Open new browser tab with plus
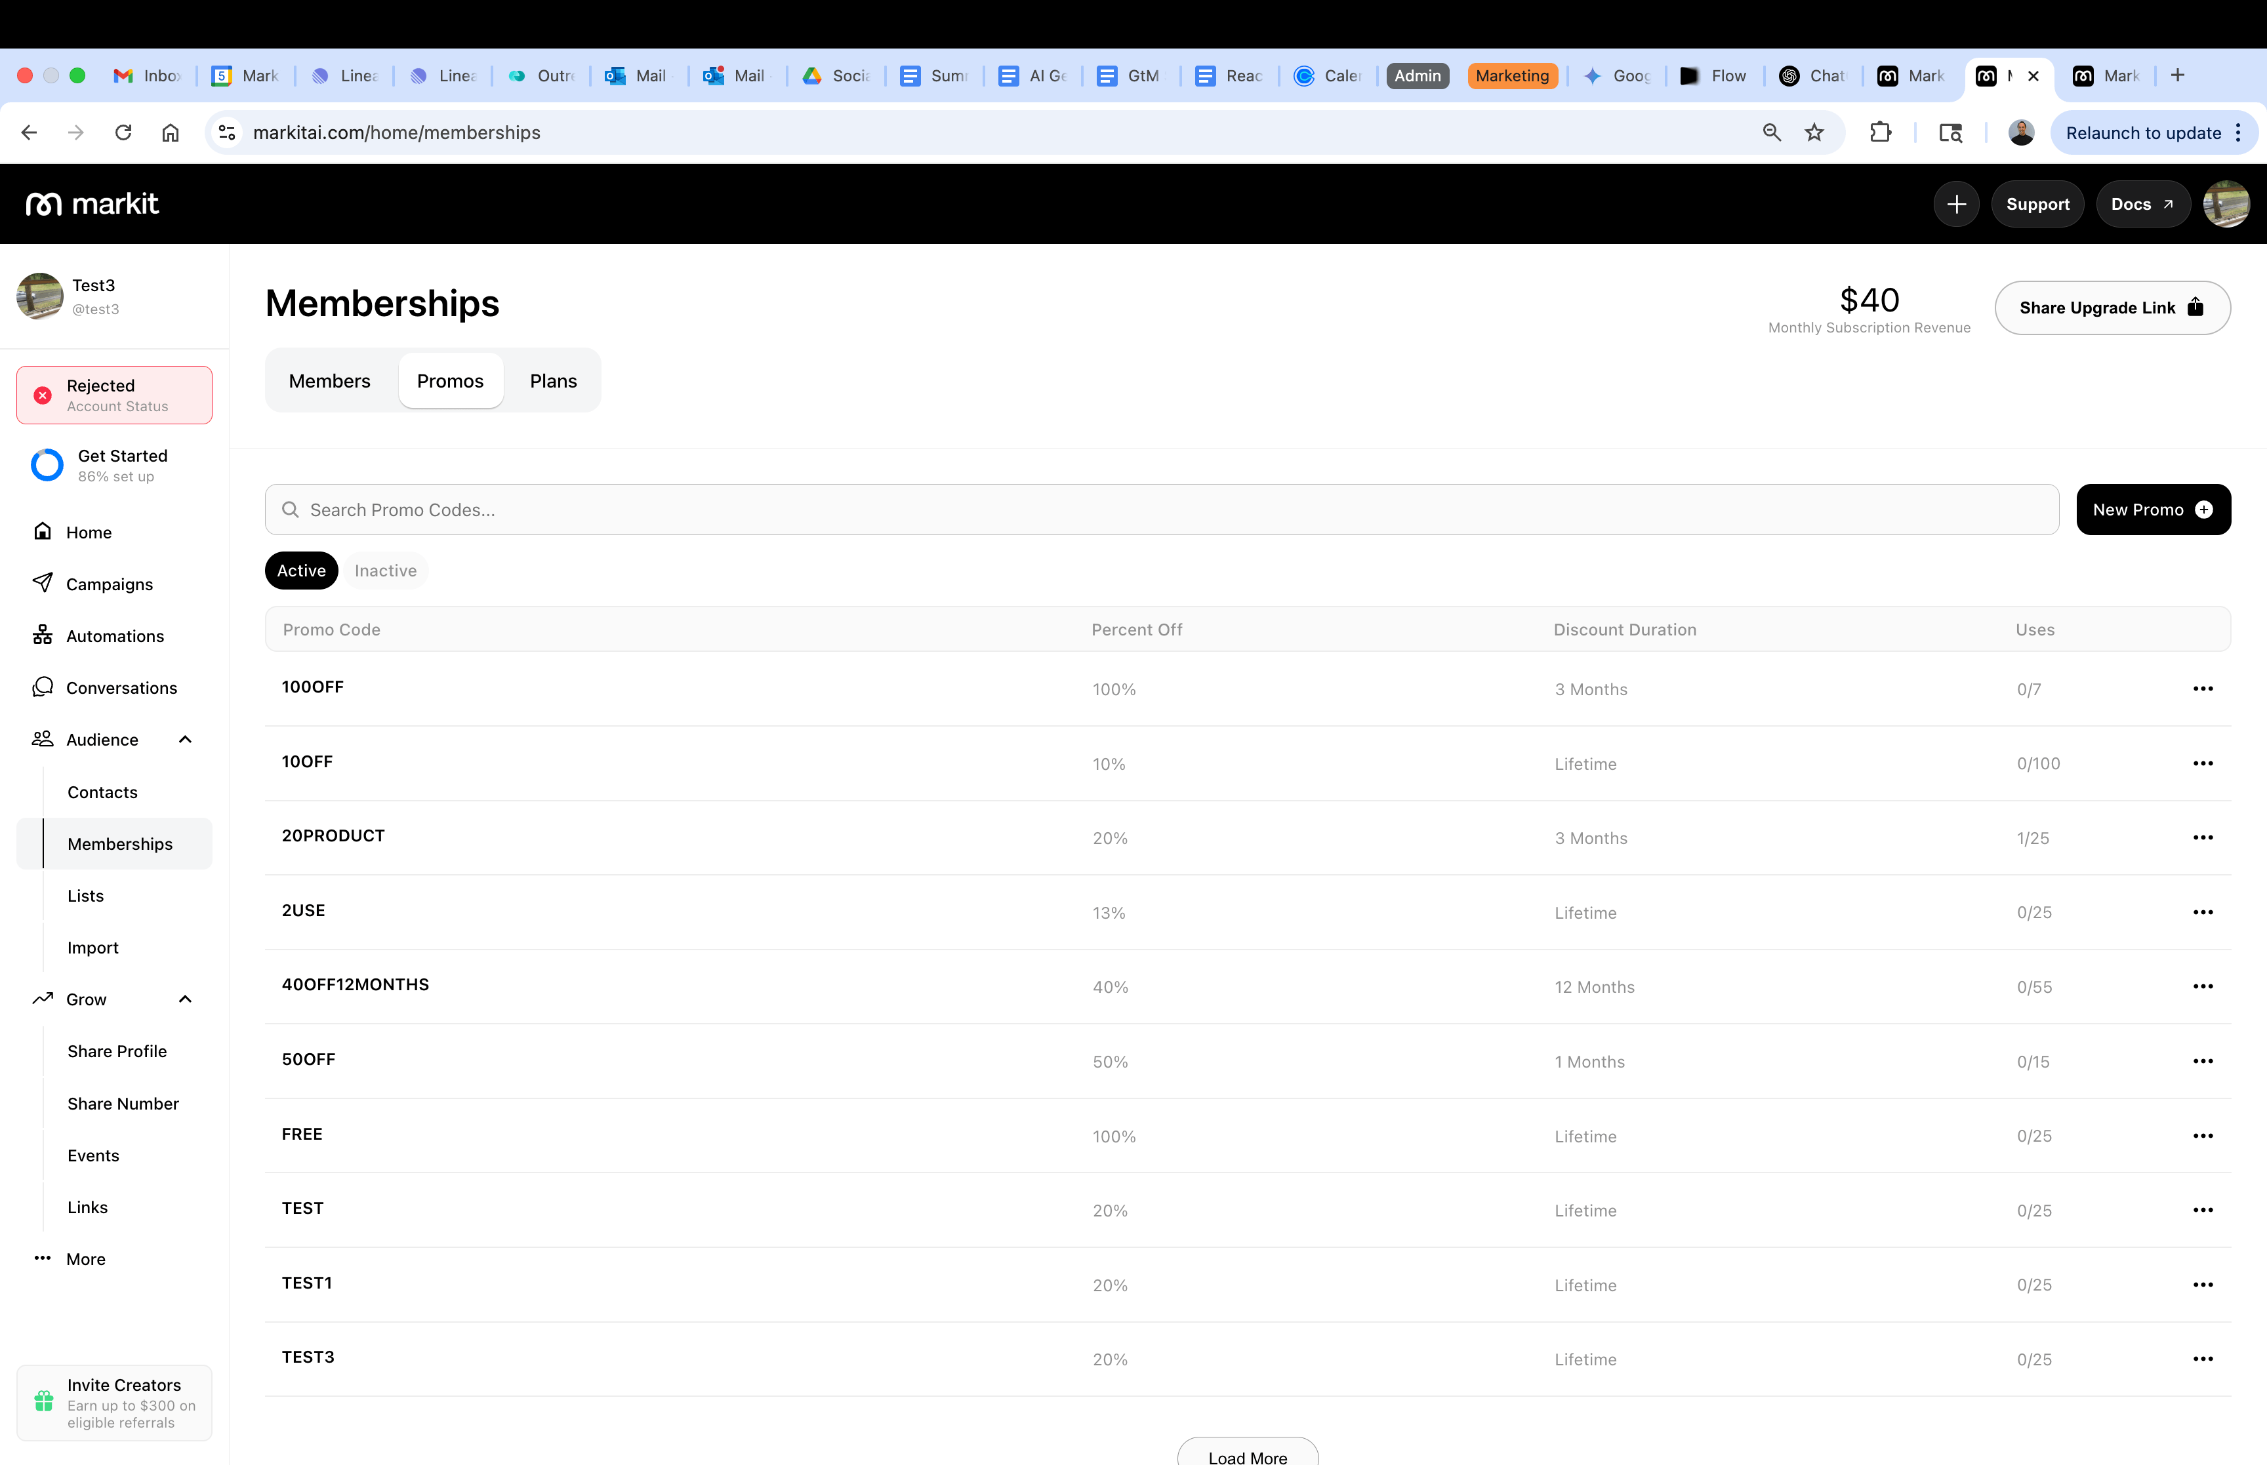Screen dimensions: 2267x1465 pos(2178,75)
